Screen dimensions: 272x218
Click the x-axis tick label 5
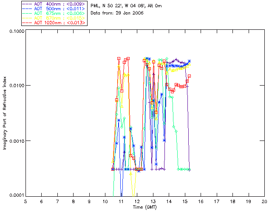25,201
